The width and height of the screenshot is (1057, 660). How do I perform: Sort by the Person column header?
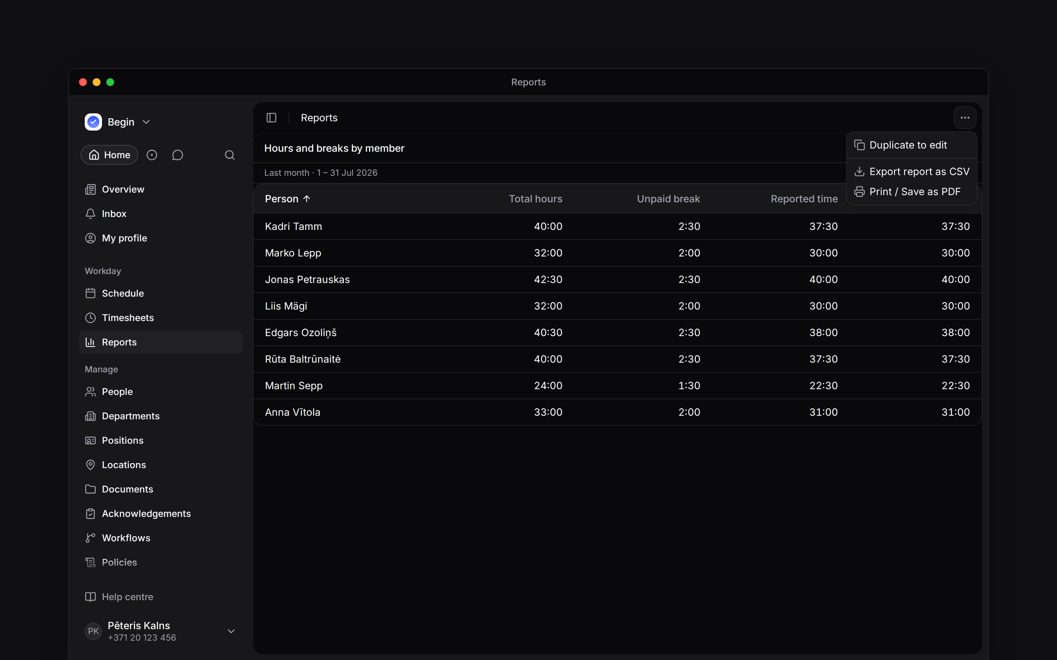pos(287,199)
